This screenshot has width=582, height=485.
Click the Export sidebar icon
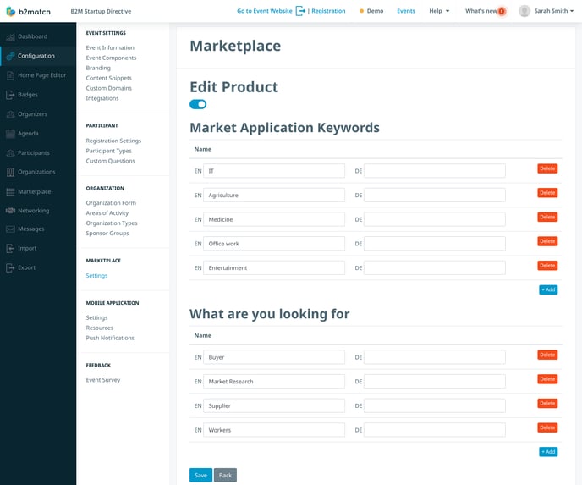10,267
